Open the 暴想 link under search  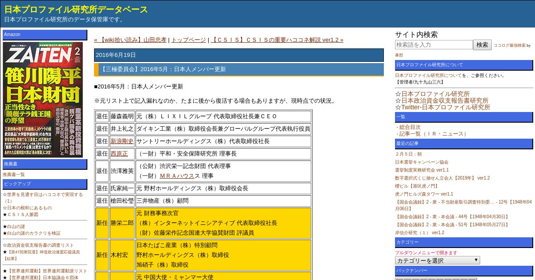point(399,55)
